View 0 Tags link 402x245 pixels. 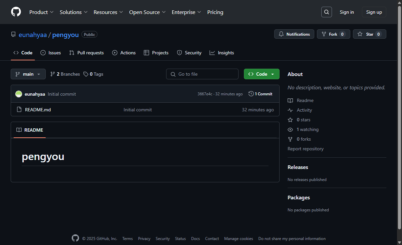[x=93, y=74]
